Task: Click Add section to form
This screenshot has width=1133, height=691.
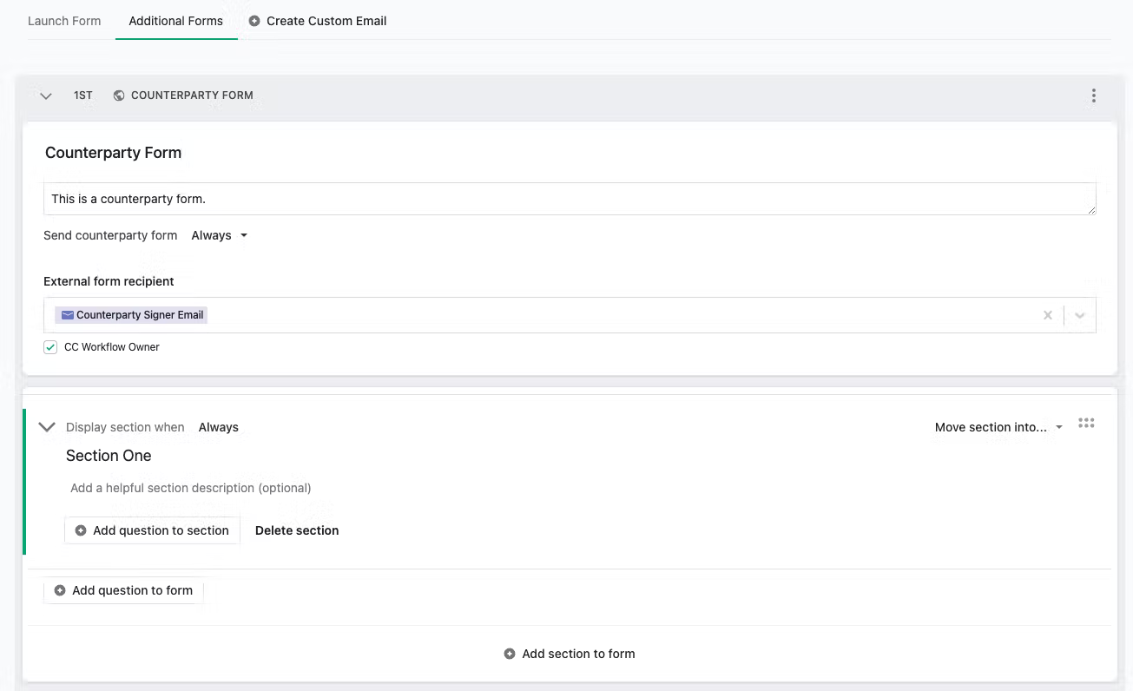Action: point(570,654)
